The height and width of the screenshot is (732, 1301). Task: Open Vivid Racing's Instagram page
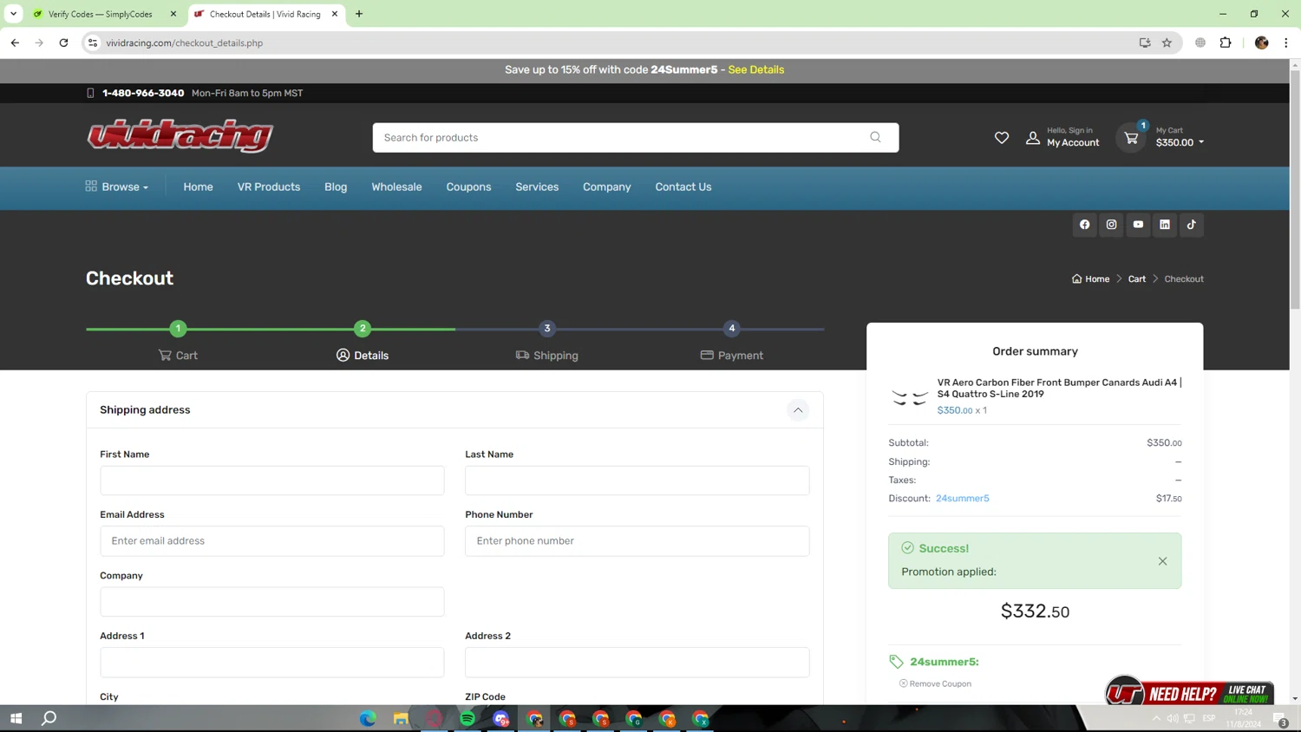[x=1112, y=225]
